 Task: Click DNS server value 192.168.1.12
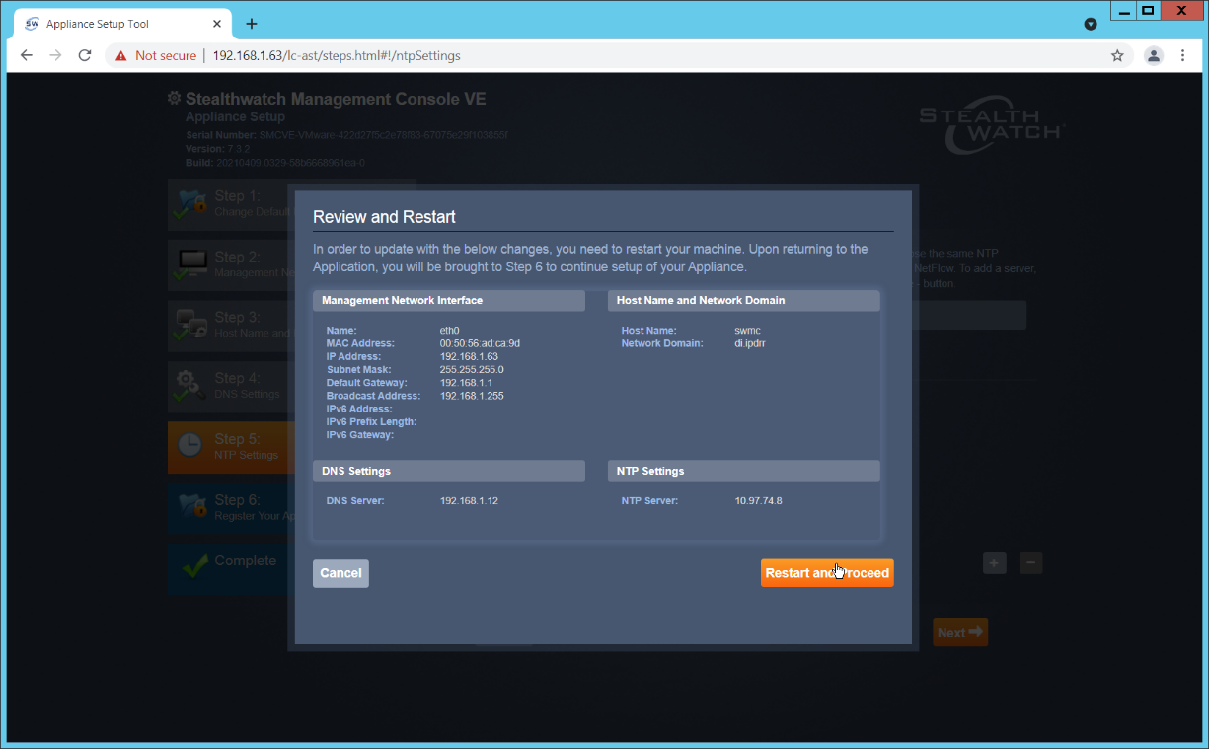[469, 501]
